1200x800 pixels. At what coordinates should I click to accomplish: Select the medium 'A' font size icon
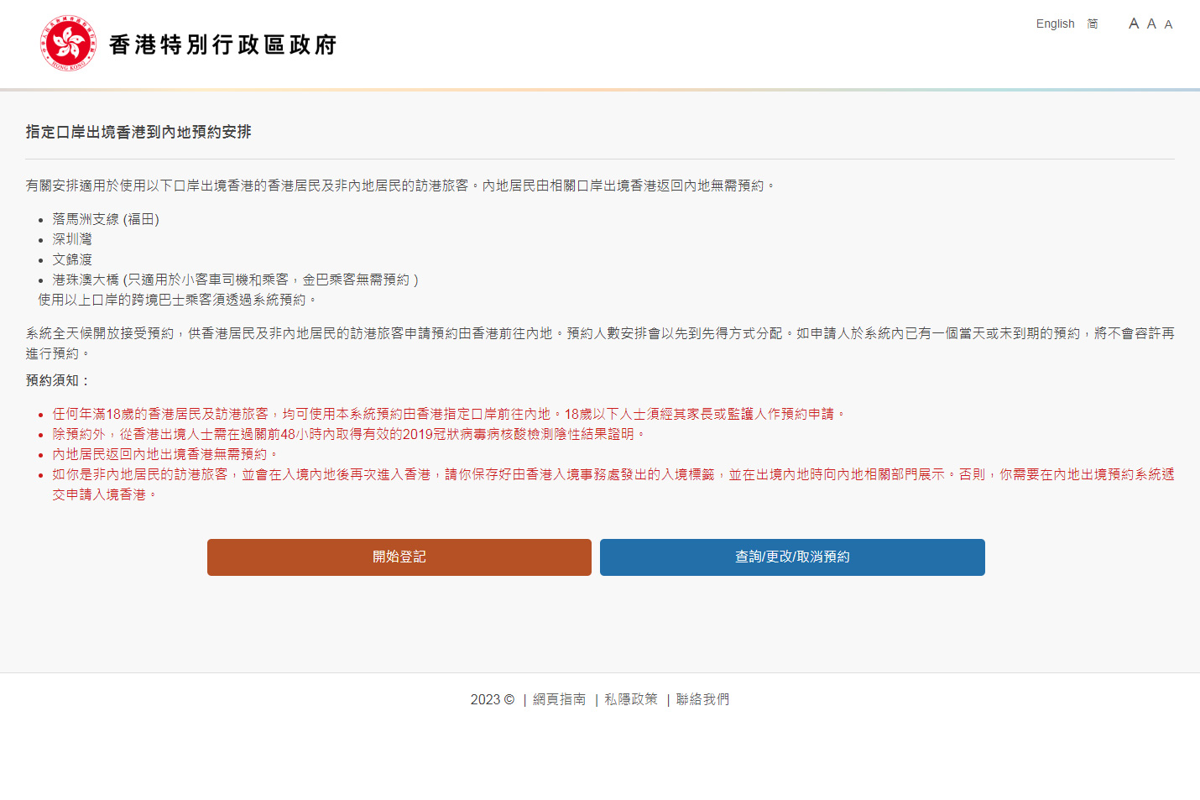(x=1151, y=24)
